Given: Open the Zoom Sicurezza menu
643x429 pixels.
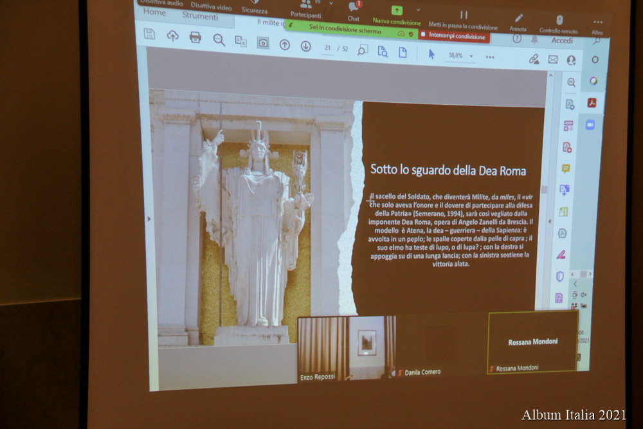Looking at the screenshot, I should tap(255, 7).
